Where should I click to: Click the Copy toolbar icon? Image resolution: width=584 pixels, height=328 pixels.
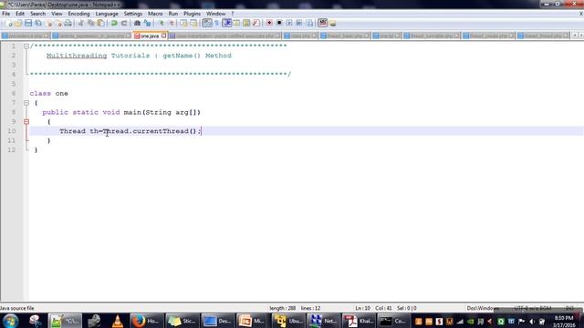tap(91, 23)
